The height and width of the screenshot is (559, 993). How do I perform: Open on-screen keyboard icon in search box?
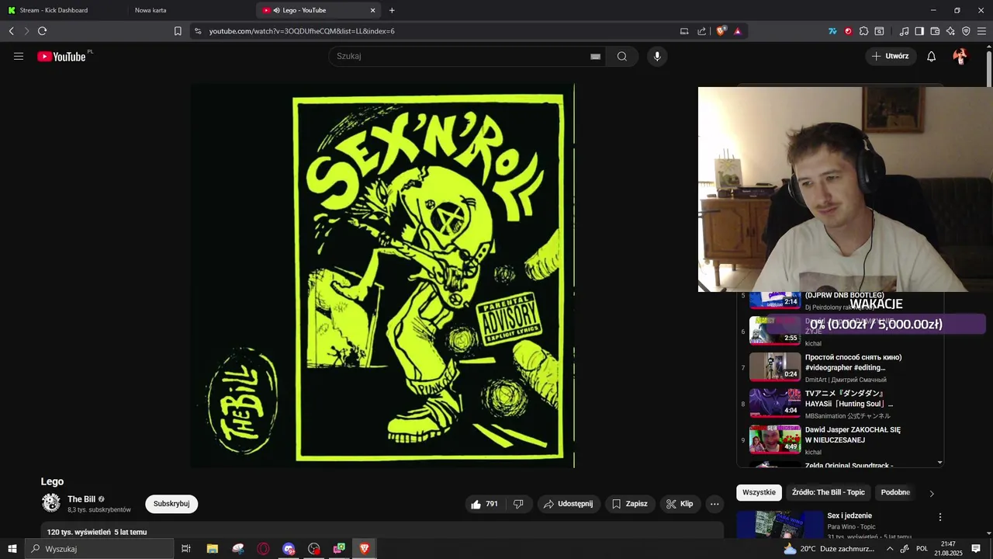(595, 57)
